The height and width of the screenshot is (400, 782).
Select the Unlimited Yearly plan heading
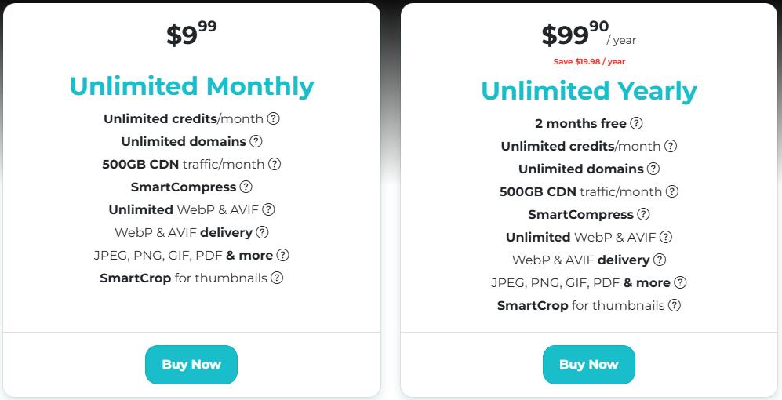tap(588, 91)
